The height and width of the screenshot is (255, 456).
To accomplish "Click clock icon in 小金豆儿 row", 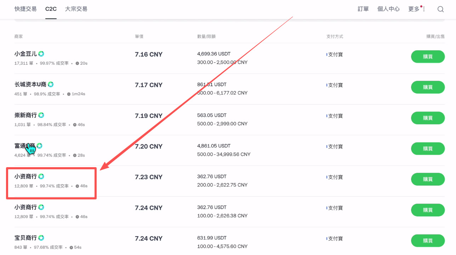I will (x=77, y=63).
